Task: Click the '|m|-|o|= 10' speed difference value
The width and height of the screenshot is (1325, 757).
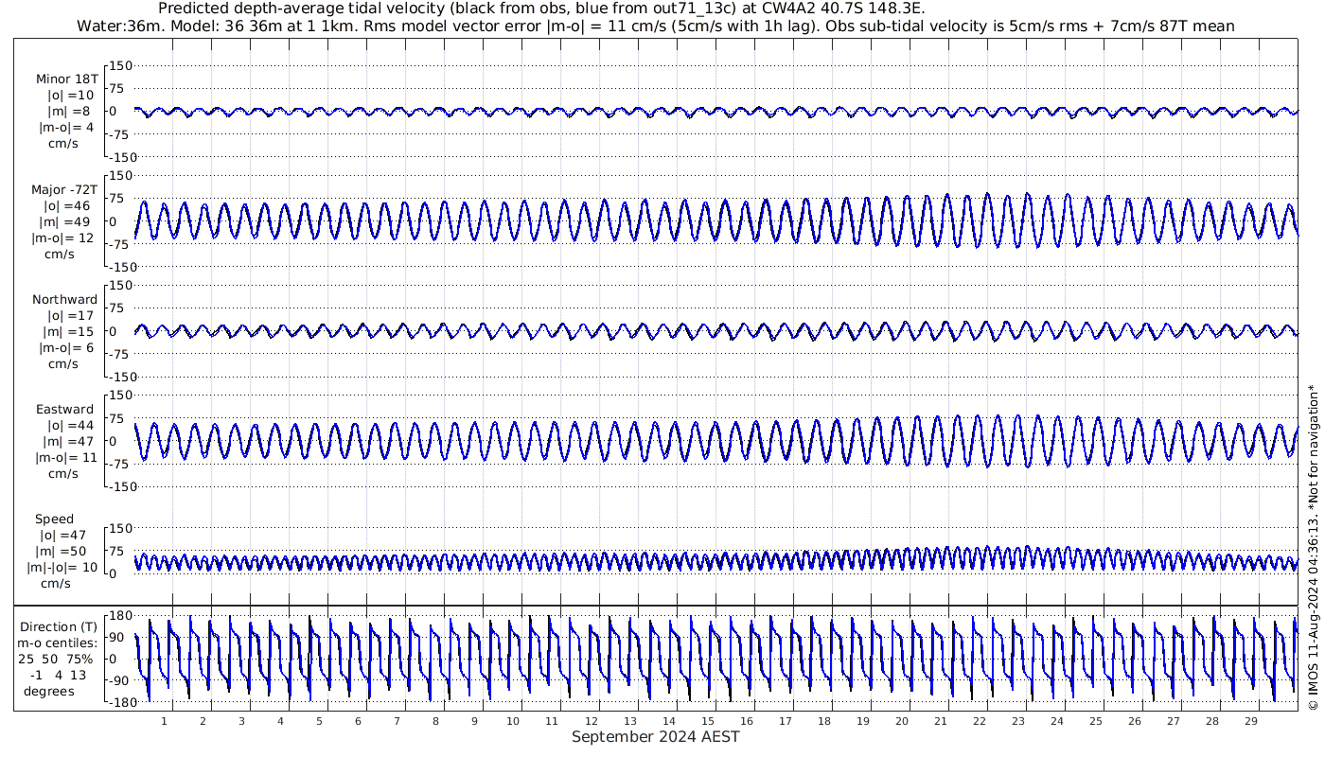Action: [x=62, y=568]
